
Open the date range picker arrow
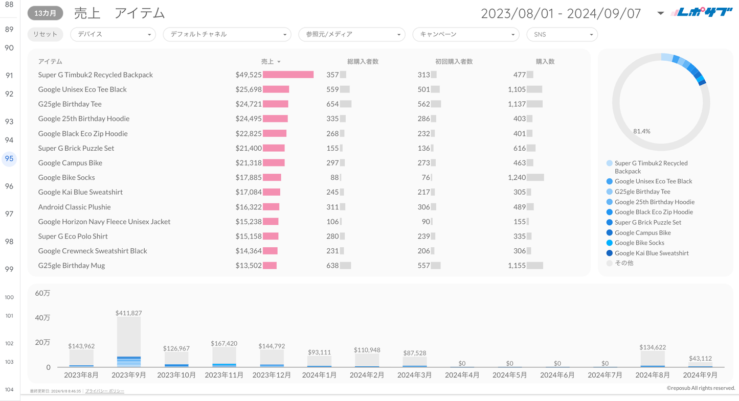[x=660, y=13]
